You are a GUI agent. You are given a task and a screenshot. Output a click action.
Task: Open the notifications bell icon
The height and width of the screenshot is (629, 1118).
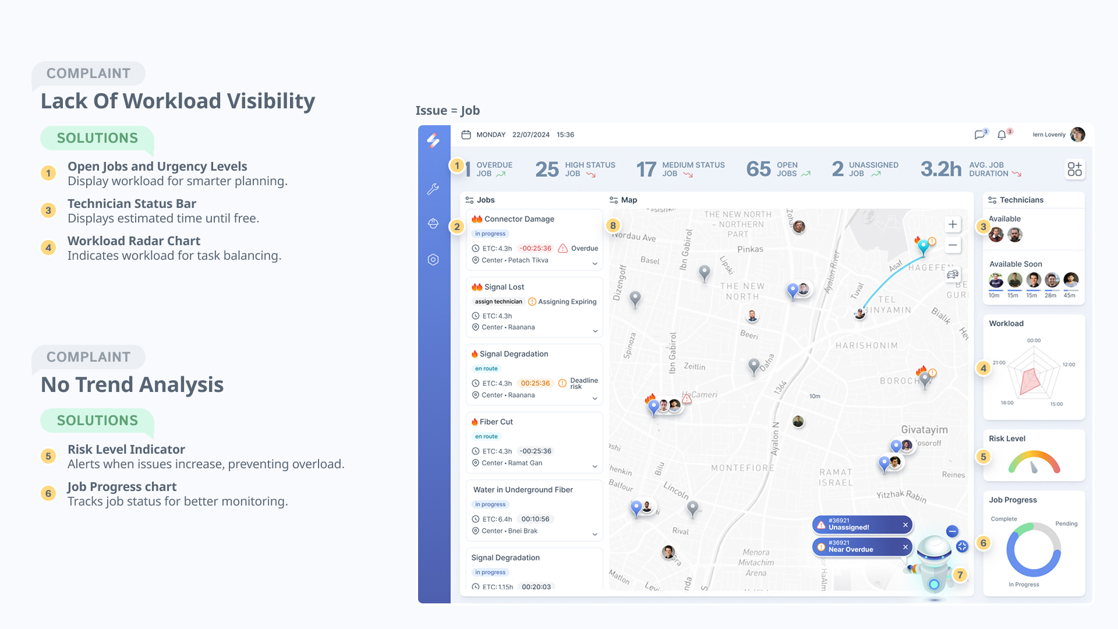tap(1002, 135)
